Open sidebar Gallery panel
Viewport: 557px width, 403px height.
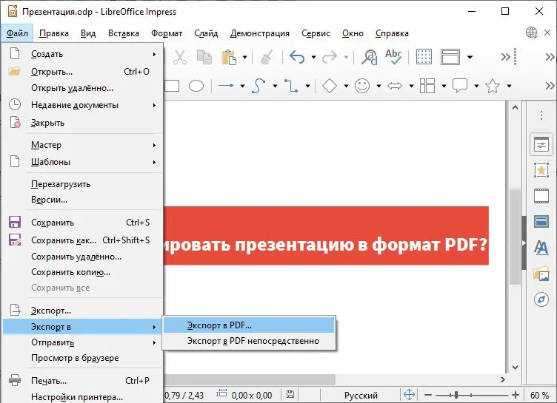click(541, 274)
